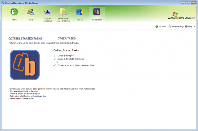Click the 'Help' label text

[x=190, y=26]
